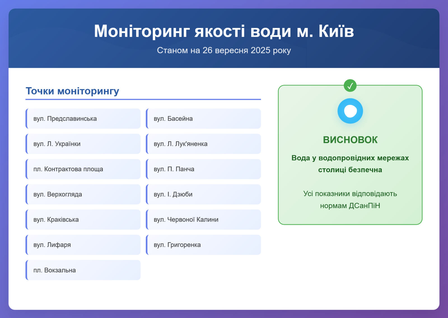Screen dimensions: 448x318
Task: Click пл. Контрактова площа card
Action: (x=83, y=169)
